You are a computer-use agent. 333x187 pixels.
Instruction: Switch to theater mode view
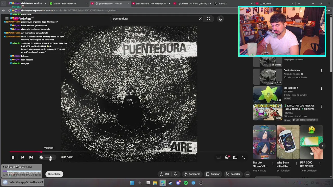pos(235,157)
